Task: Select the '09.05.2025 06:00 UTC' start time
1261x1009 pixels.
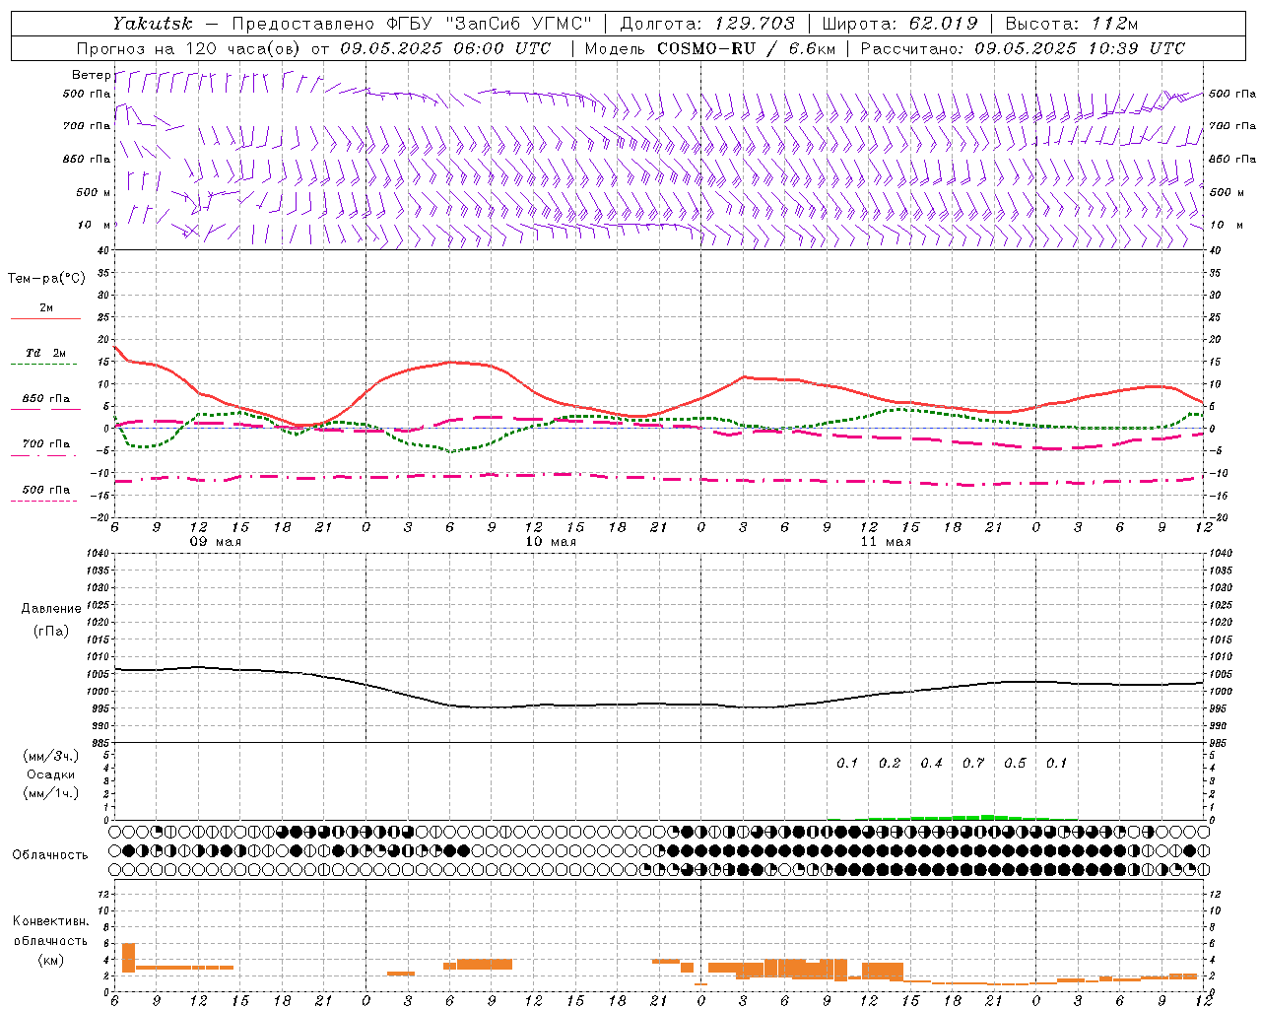Action: 445,48
